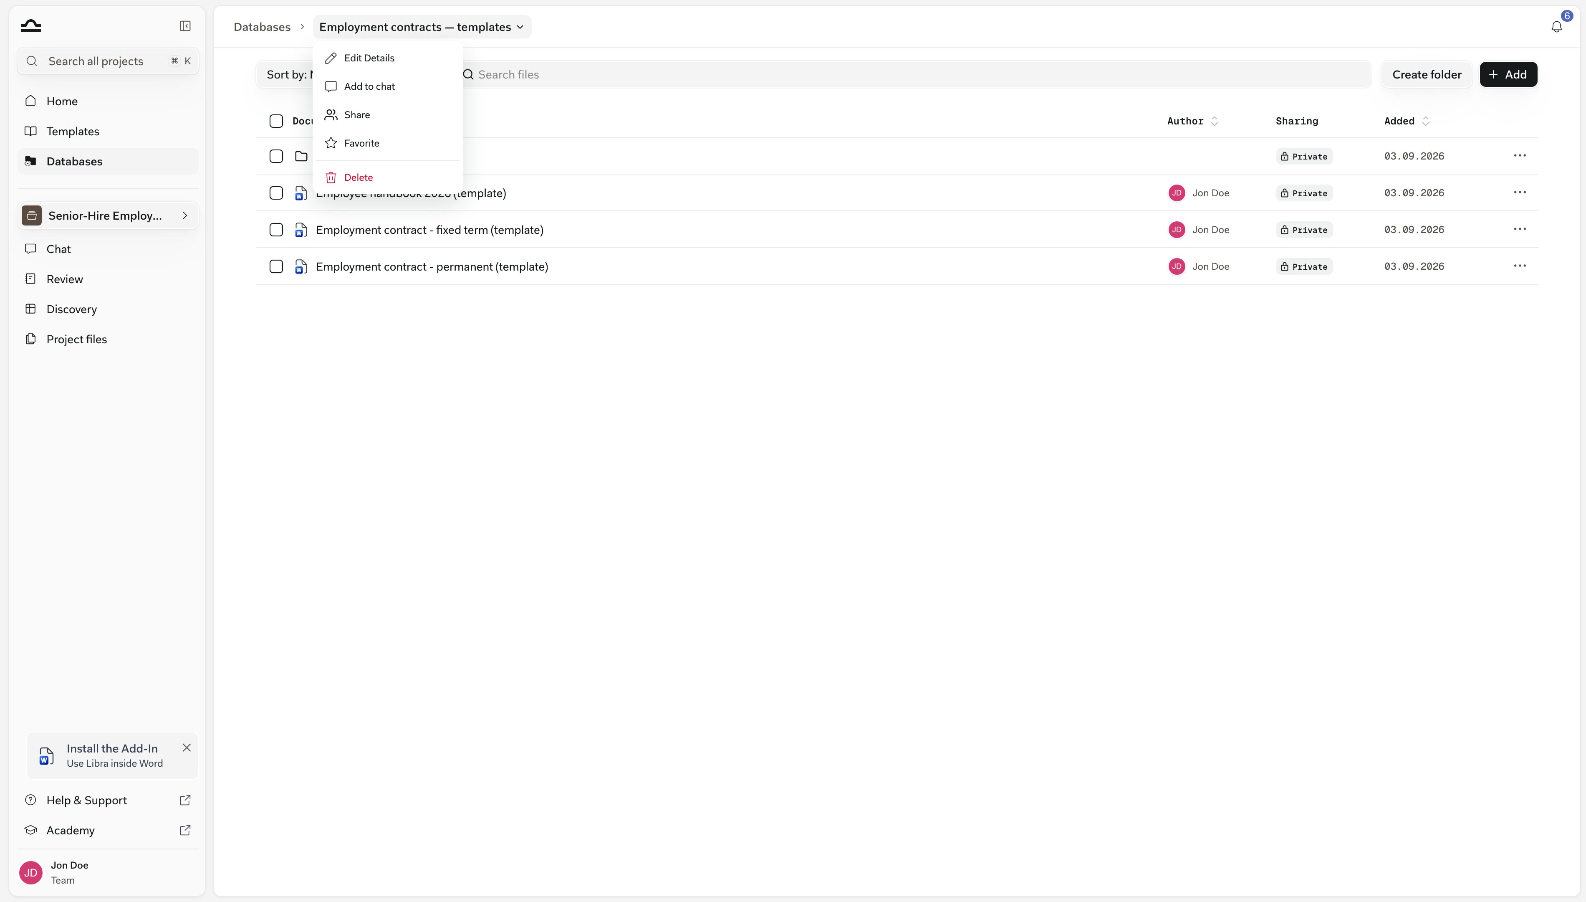Viewport: 1586px width, 902px height.
Task: Check the folder row checkbox
Action: (x=276, y=156)
